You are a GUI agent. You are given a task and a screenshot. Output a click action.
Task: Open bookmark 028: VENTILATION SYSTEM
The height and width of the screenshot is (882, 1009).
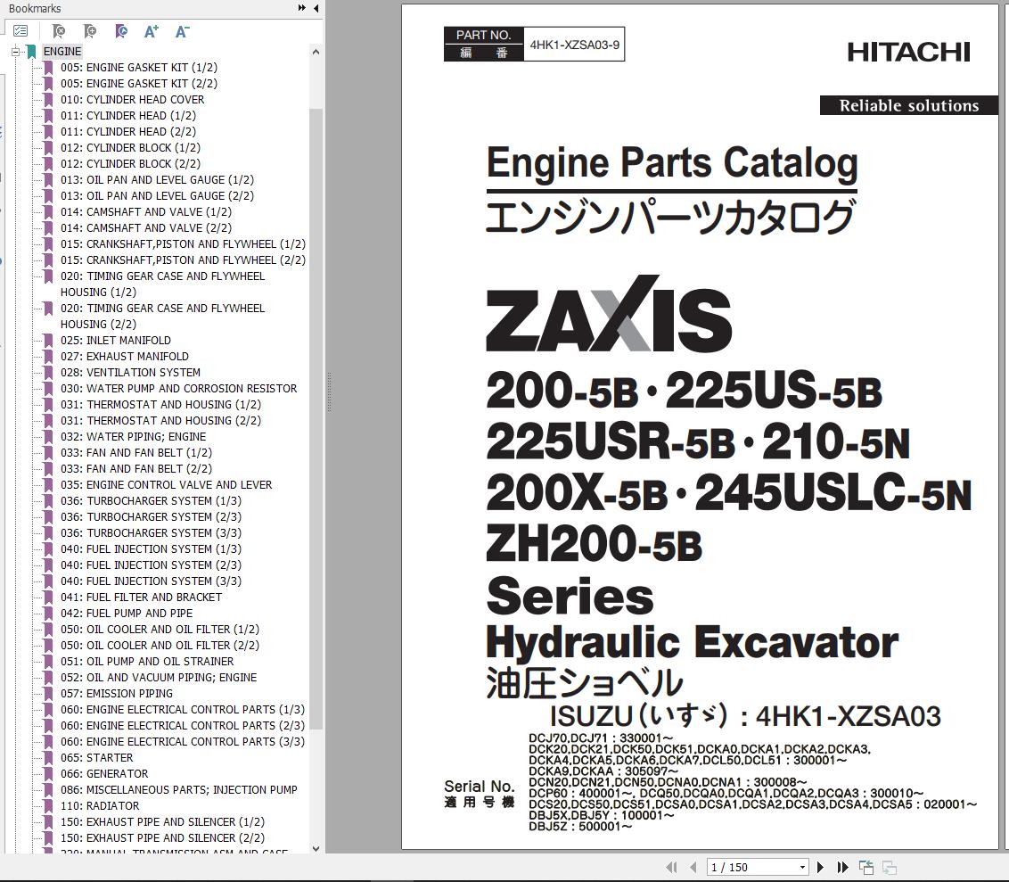[x=131, y=372]
